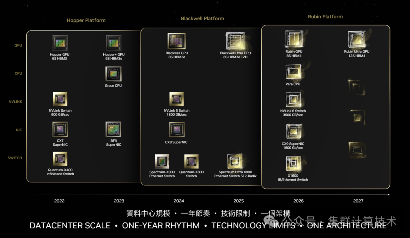Click the Rubin Ultra GPU sketch icon
The width and height of the screenshot is (410, 238).
[356, 39]
